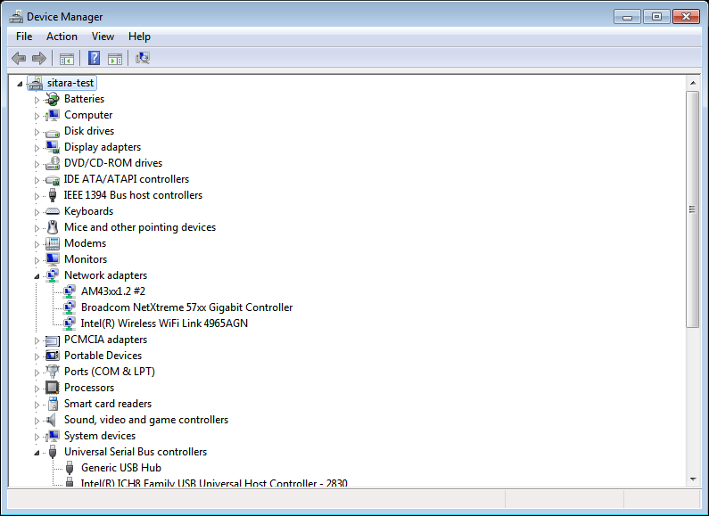Open the View menu

click(103, 37)
